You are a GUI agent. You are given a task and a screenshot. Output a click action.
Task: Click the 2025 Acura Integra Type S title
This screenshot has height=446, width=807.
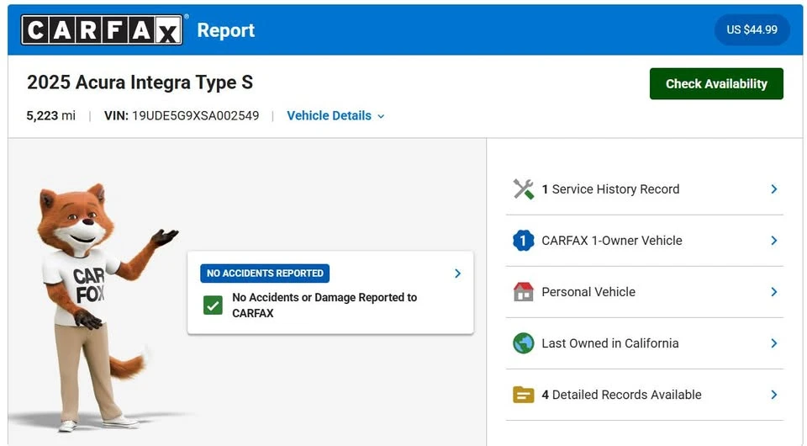(x=140, y=82)
